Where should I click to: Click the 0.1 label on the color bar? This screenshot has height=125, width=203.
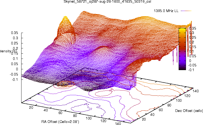click(192, 51)
